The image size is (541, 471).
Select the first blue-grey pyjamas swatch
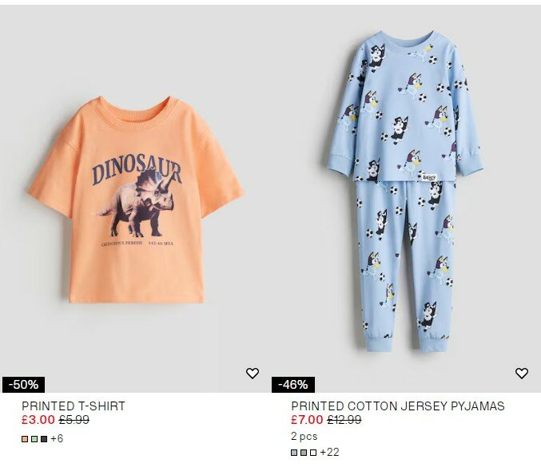coord(294,453)
